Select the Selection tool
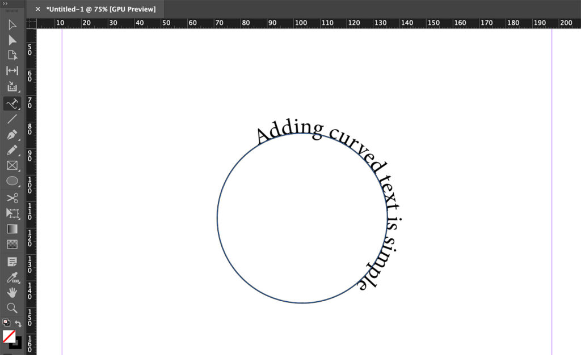The width and height of the screenshot is (581, 355). 12,24
